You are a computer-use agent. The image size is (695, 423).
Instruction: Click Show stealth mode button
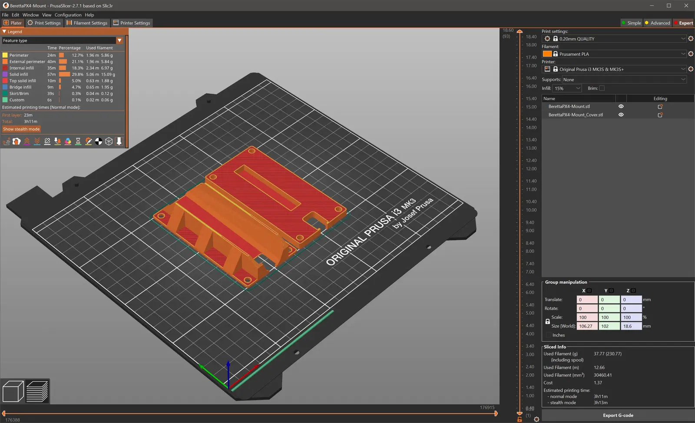click(21, 129)
